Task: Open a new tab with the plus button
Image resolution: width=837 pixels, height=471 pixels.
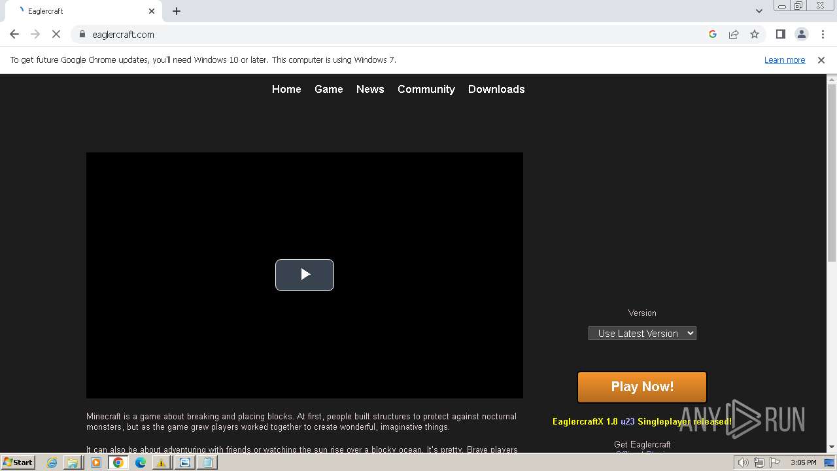Action: 177,11
